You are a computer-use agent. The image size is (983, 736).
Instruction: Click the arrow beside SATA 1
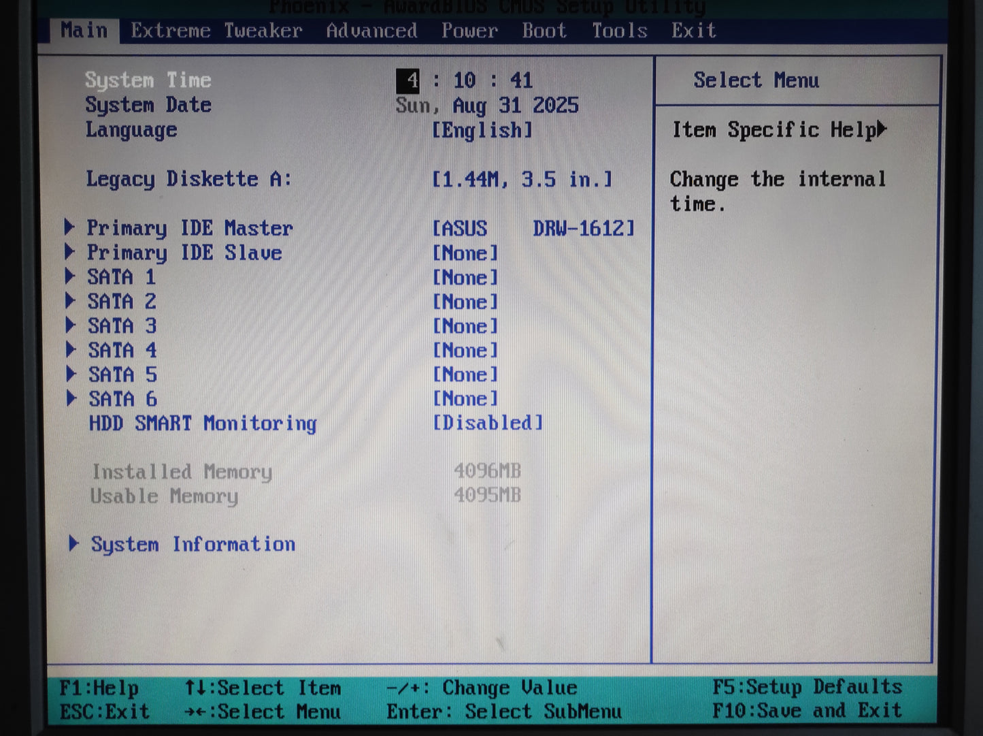[x=70, y=276]
